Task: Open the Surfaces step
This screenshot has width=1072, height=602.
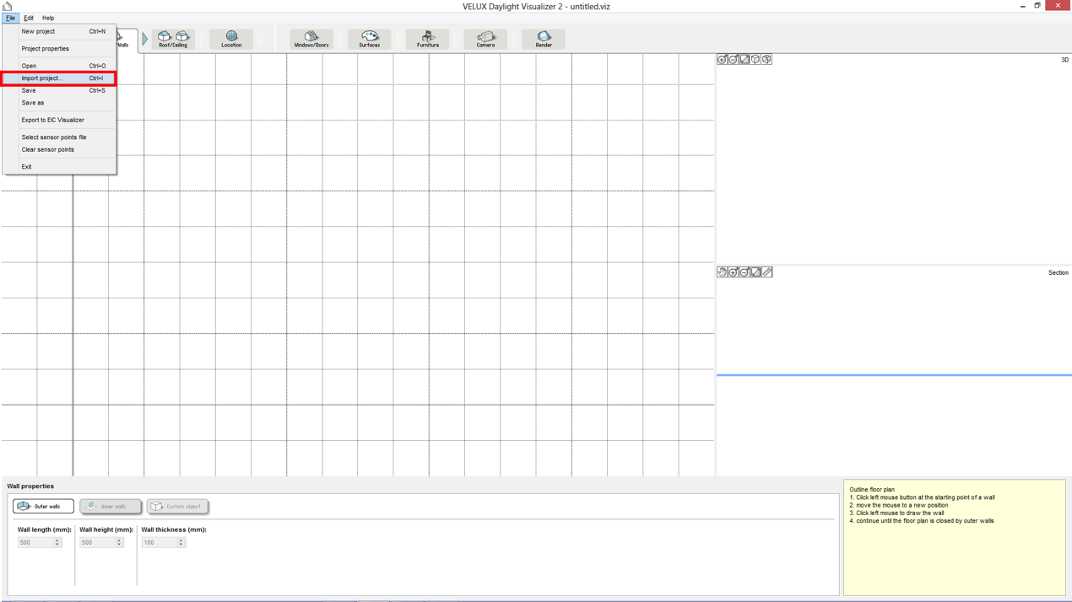Action: pyautogui.click(x=370, y=39)
